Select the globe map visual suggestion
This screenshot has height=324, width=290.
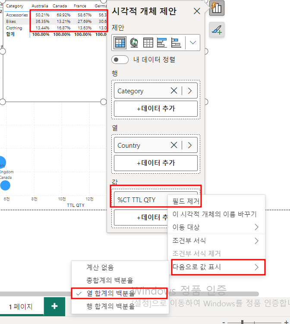134,43
